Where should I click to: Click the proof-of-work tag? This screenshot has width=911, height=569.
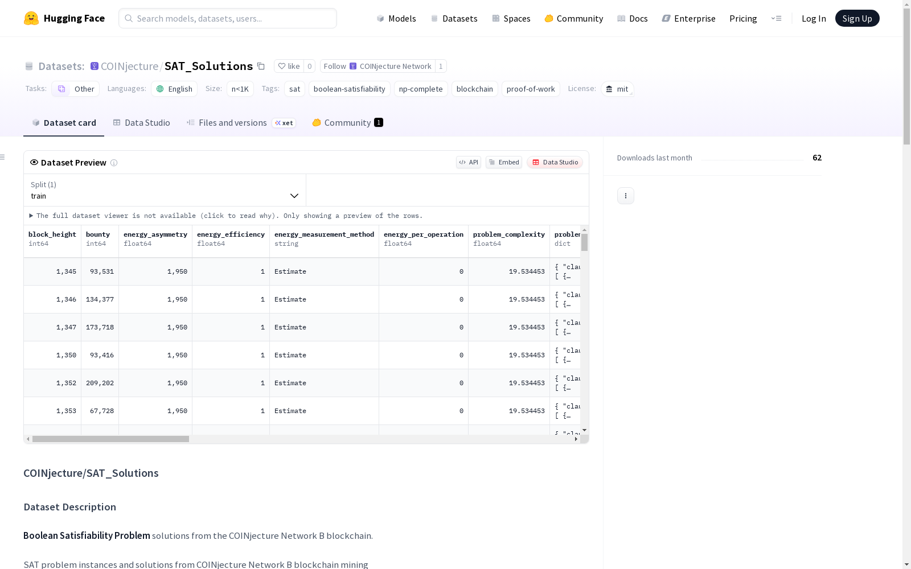(x=531, y=89)
